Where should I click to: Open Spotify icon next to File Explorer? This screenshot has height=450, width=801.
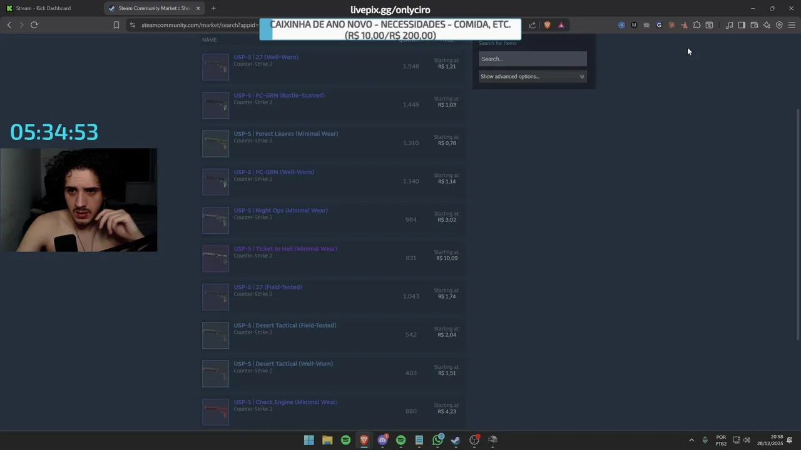[x=345, y=440]
